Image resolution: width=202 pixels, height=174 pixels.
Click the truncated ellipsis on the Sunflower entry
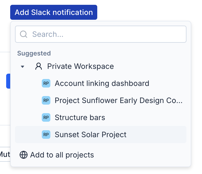click(179, 101)
